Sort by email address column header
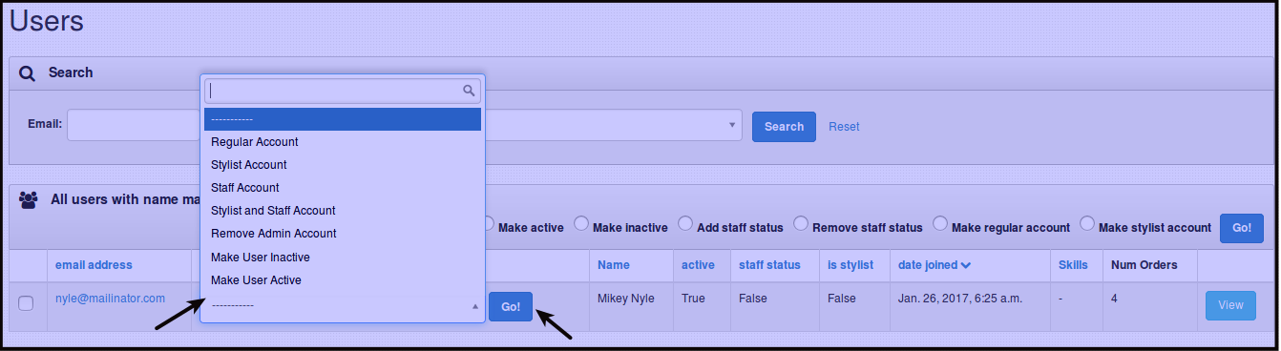Image resolution: width=1281 pixels, height=351 pixels. point(94,265)
